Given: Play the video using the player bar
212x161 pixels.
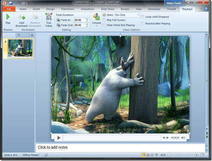Looking at the screenshot, I should 59,138.
